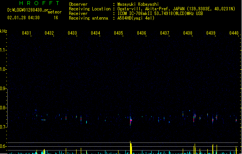Screen dimensions: 242x154
Task: Click the 0436 time marker
Action: pos(142,33)
